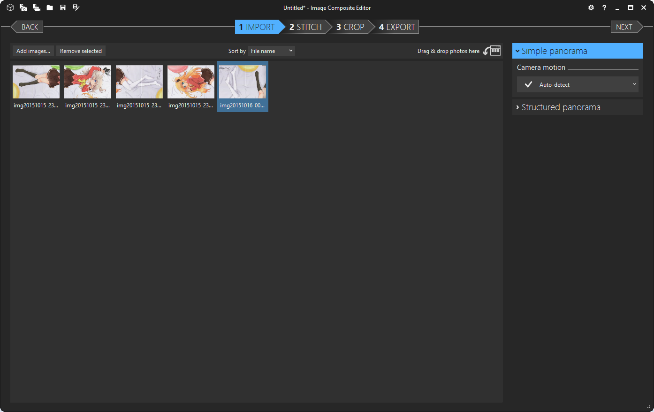The height and width of the screenshot is (412, 654).
Task: Collapse the Simple panorama section
Action: pos(578,51)
